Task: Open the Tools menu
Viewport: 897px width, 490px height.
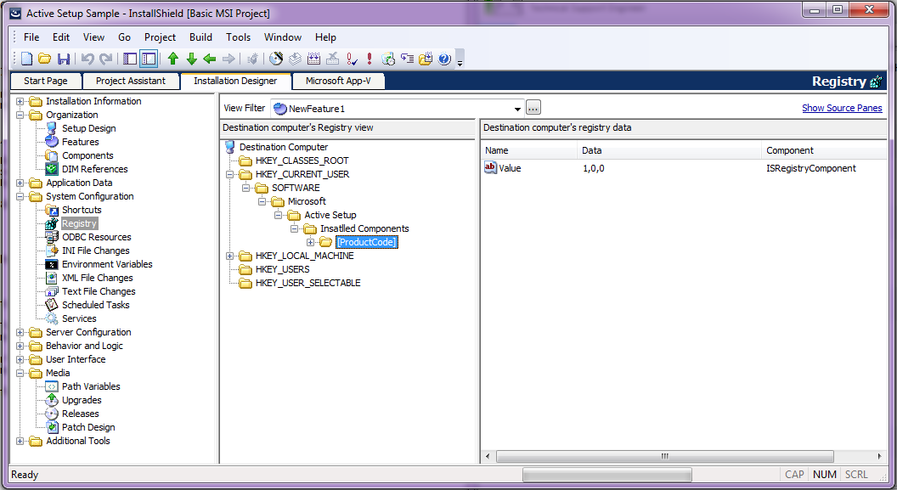Action: pyautogui.click(x=239, y=37)
